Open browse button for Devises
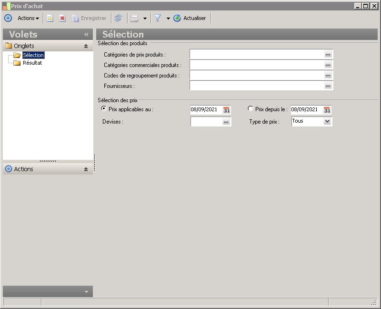The width and height of the screenshot is (381, 309). coord(226,122)
